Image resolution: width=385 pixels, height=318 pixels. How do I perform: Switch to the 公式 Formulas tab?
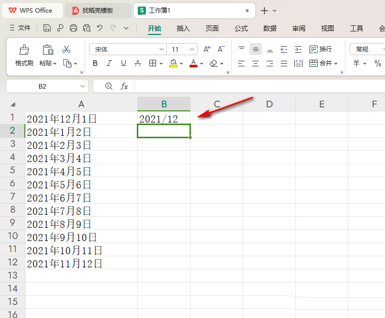241,28
